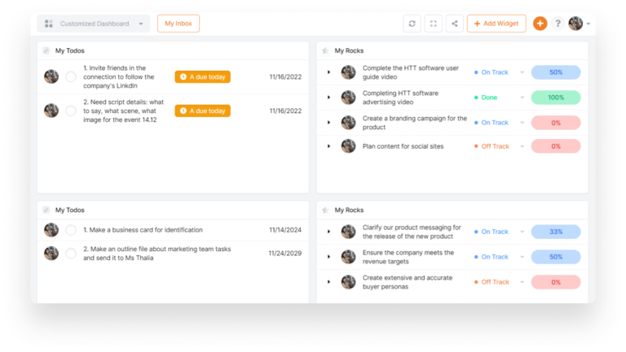Click 'A due today' badge on first todo
626x352 pixels.
tap(202, 77)
